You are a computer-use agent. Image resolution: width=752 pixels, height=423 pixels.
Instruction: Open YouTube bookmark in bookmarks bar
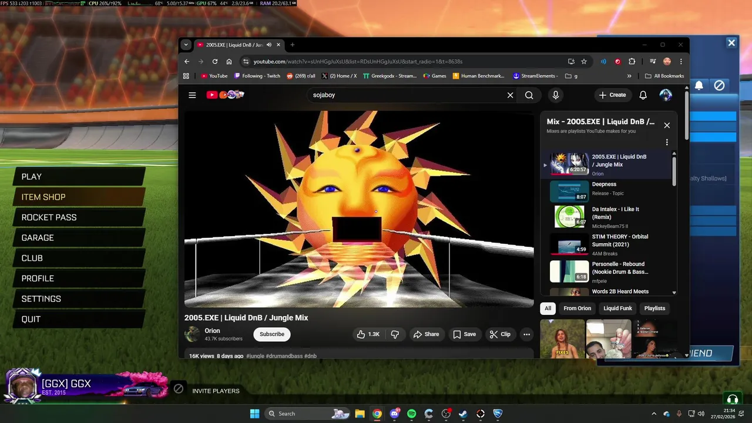pyautogui.click(x=214, y=76)
